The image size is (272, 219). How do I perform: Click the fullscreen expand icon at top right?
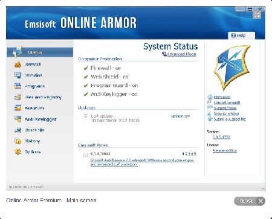257,14
